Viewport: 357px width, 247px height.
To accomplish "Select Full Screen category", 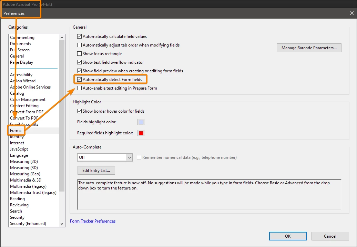I will (x=20, y=50).
